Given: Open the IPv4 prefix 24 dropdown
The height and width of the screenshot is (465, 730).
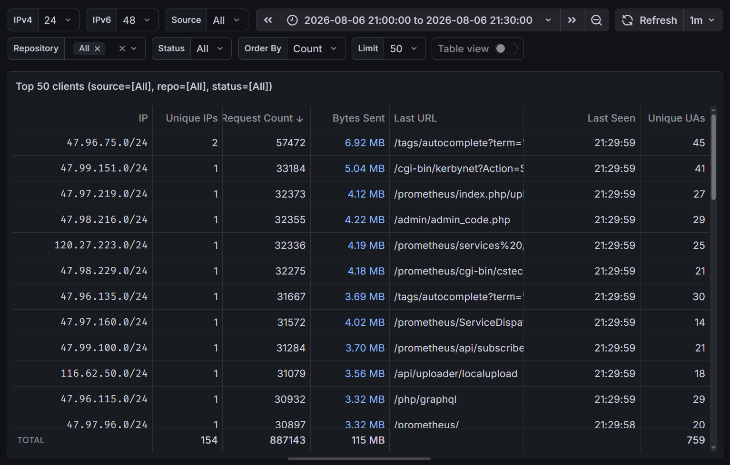Looking at the screenshot, I should click(x=58, y=20).
